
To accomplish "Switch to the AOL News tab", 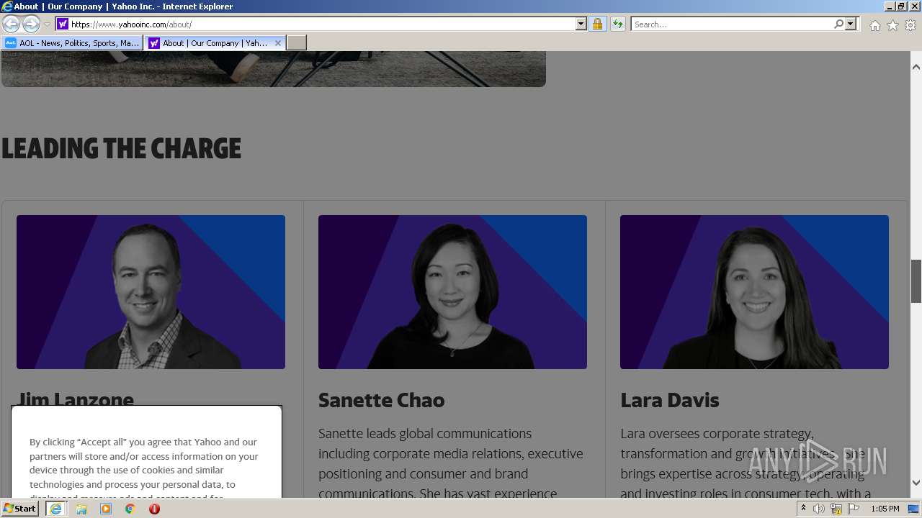I will click(x=72, y=43).
